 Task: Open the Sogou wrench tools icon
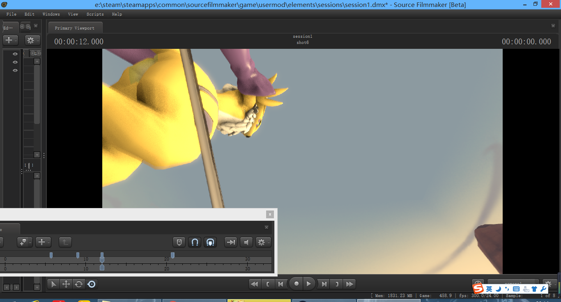point(543,289)
